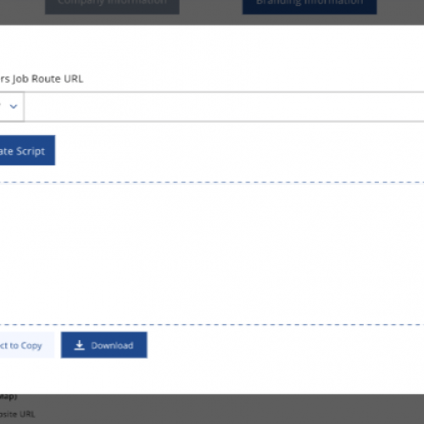Image resolution: width=424 pixels, height=424 pixels.
Task: Download the generated script file
Action: (x=104, y=345)
